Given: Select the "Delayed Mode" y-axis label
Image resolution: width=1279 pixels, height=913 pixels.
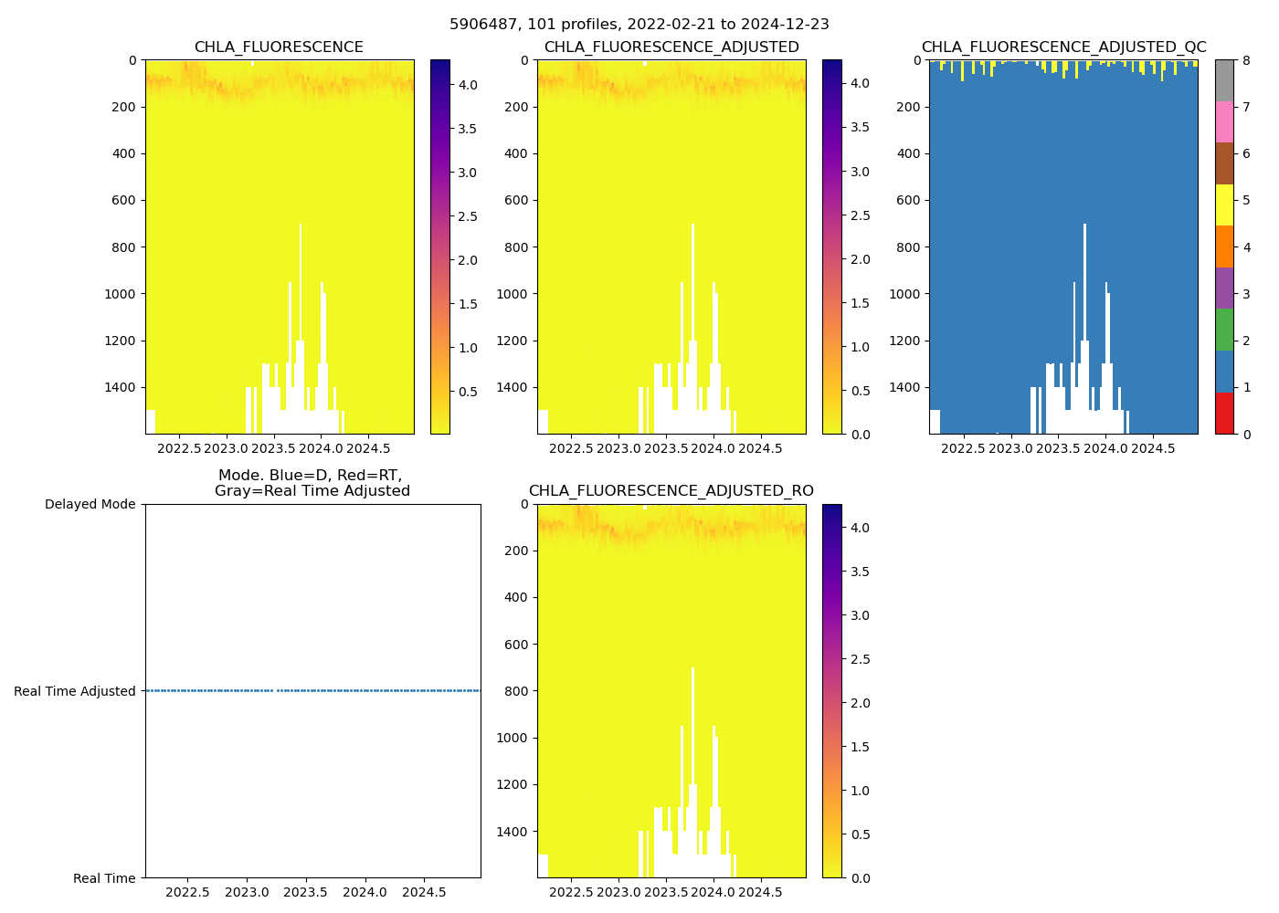Looking at the screenshot, I should (x=90, y=504).
